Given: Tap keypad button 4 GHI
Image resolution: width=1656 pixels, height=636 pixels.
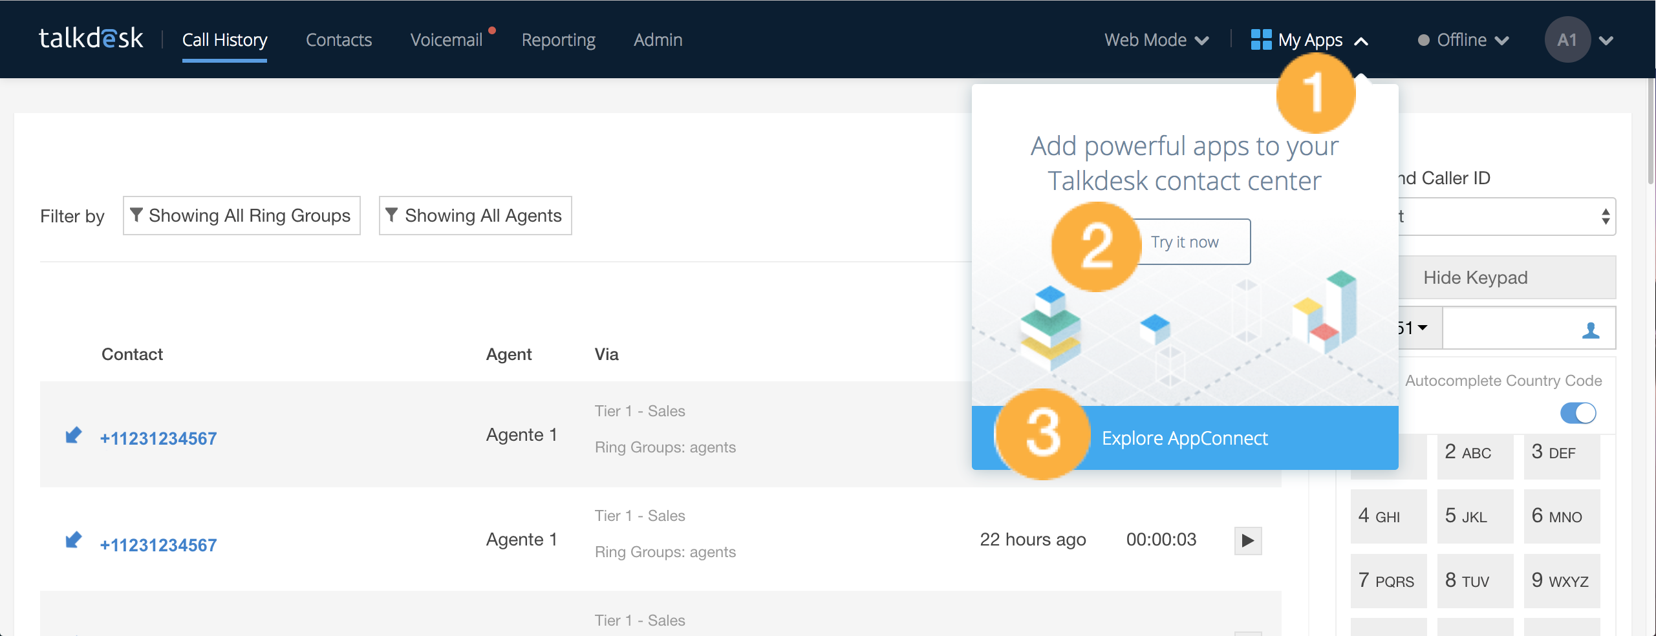Looking at the screenshot, I should point(1388,516).
